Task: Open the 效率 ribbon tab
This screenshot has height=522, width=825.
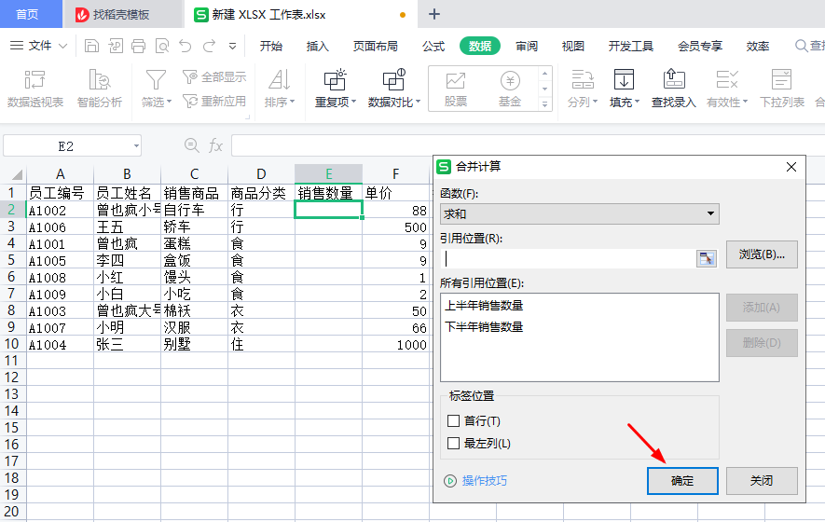Action: click(x=758, y=47)
